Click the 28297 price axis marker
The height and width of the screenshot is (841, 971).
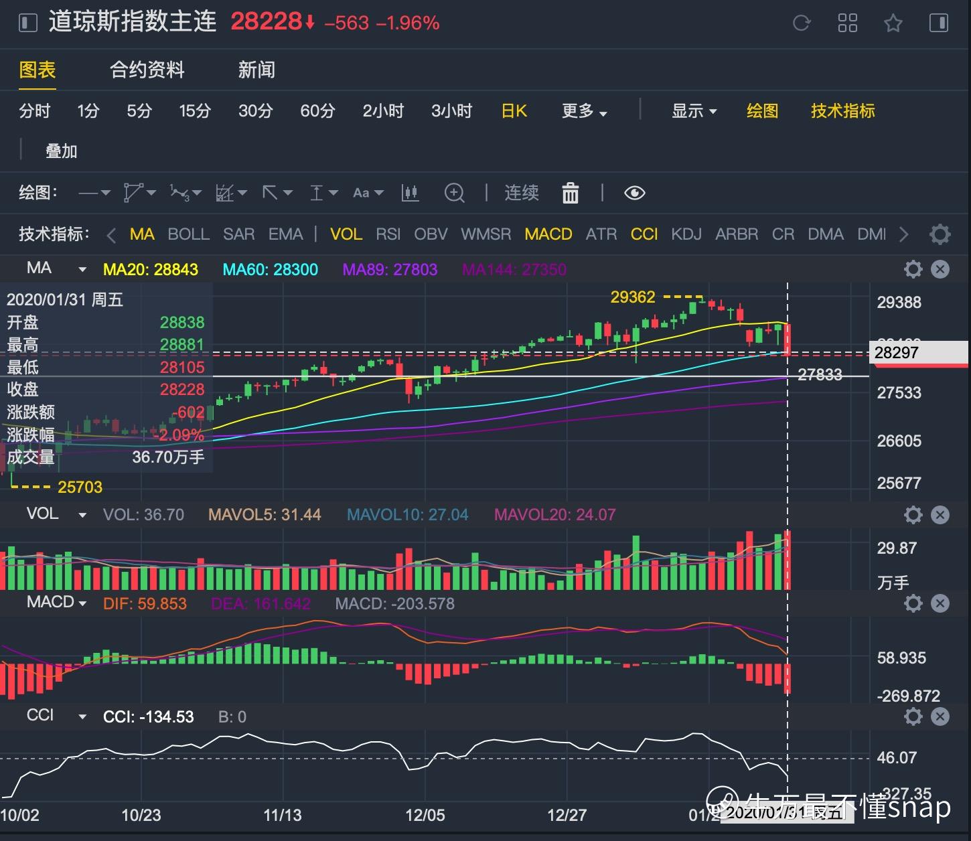click(919, 353)
